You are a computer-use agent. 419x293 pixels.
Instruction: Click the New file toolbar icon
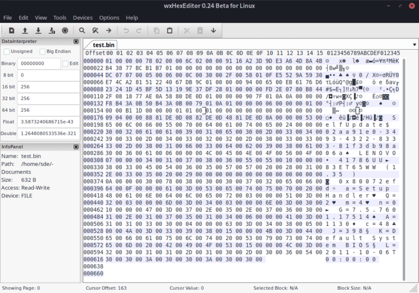coord(11,31)
